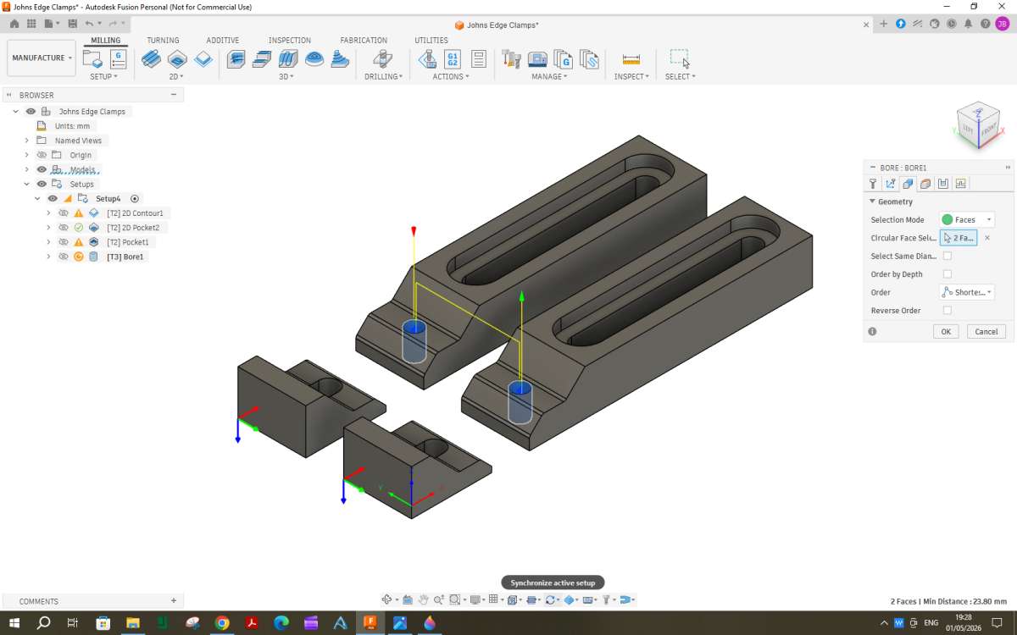
Task: Toggle visibility eye of Models
Action: click(x=42, y=169)
